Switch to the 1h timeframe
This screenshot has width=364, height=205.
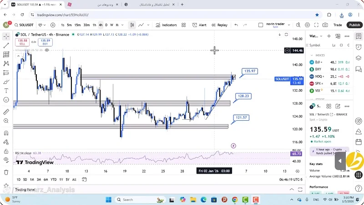click(x=94, y=25)
